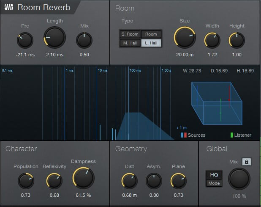Click the top Mix knob
261x207 pixels.
click(x=84, y=40)
